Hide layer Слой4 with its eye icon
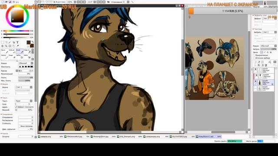 255,81
